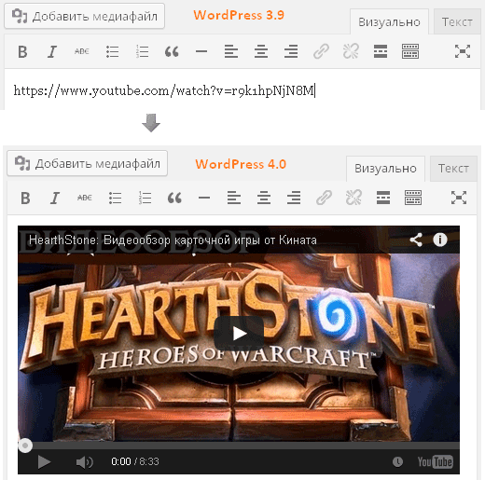This screenshot has width=485, height=480.
Task: Remove link in WordPress 3.9 toolbar
Action: pos(351,51)
